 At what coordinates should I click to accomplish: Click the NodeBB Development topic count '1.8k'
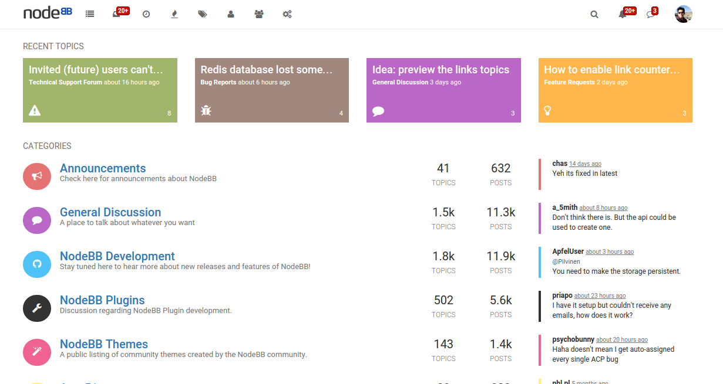[443, 256]
